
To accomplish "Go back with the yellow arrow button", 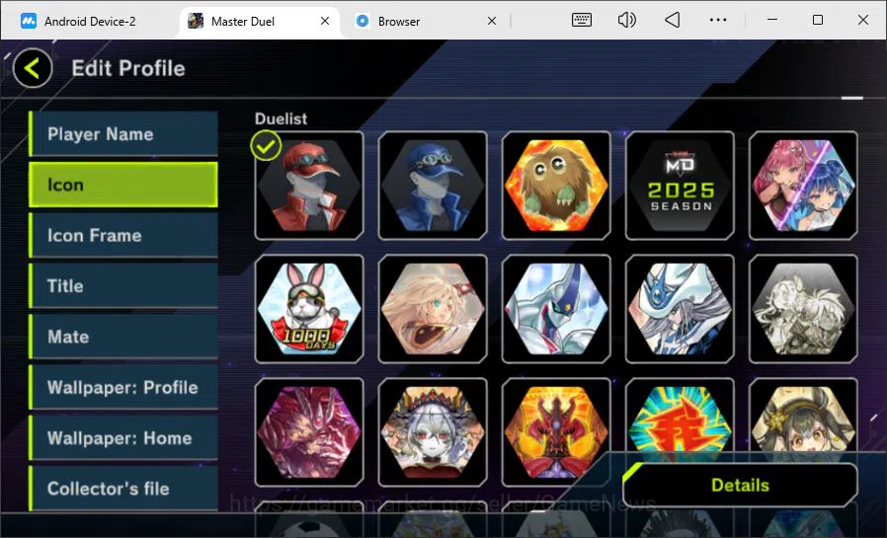I will (33, 69).
